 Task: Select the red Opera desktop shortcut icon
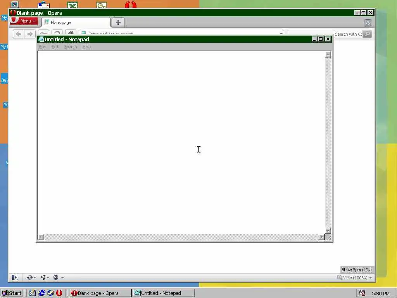coord(131,5)
